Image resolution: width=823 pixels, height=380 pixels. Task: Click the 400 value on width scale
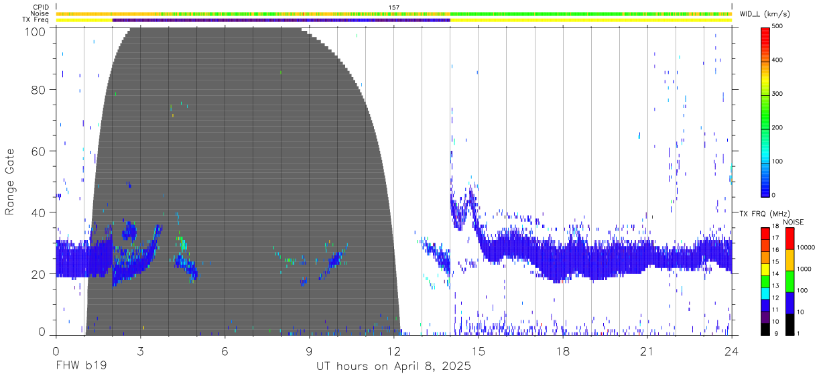(777, 60)
